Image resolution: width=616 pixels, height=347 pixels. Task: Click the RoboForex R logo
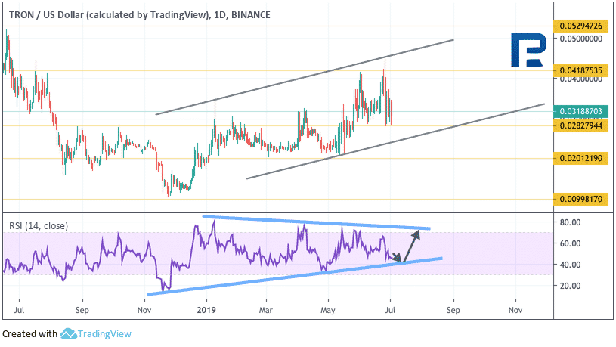pos(528,50)
